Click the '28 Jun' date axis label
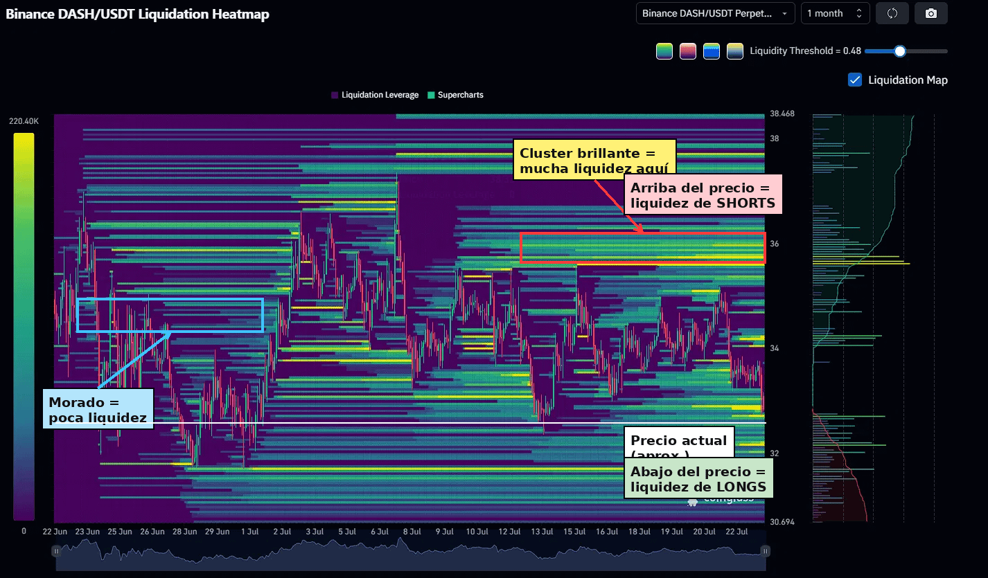The width and height of the screenshot is (988, 578). pos(184,532)
